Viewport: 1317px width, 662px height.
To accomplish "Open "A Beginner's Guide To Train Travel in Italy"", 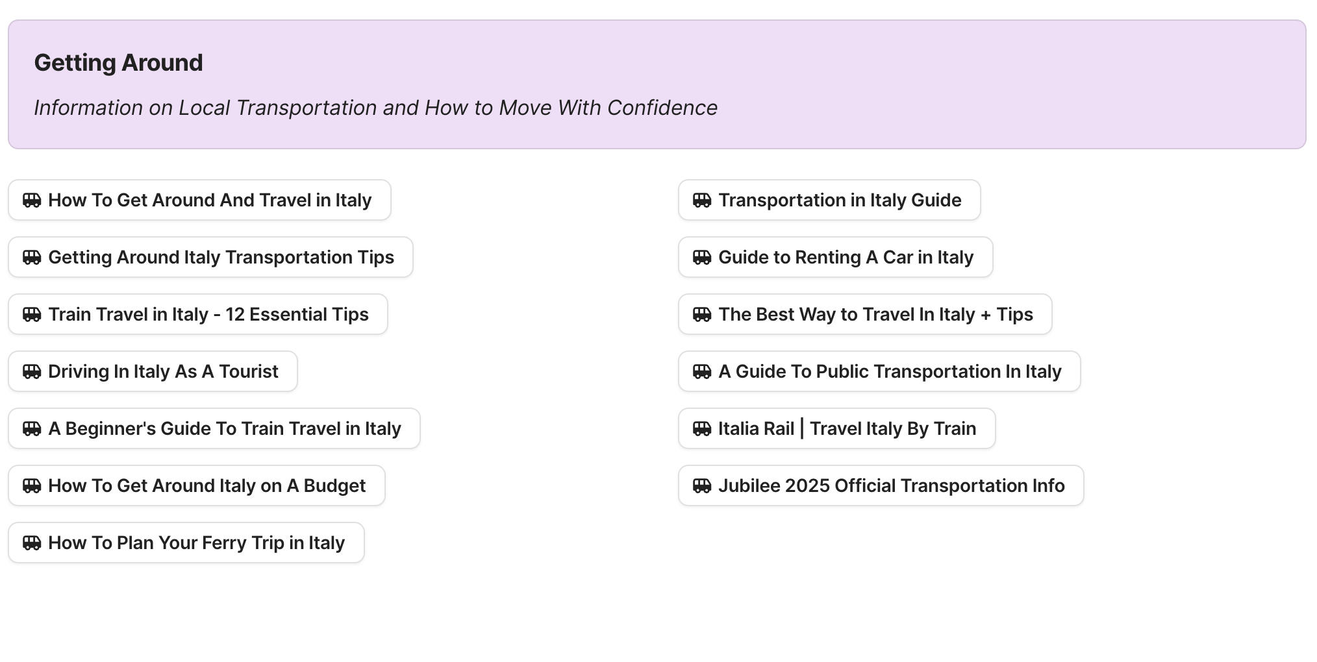I will 213,428.
